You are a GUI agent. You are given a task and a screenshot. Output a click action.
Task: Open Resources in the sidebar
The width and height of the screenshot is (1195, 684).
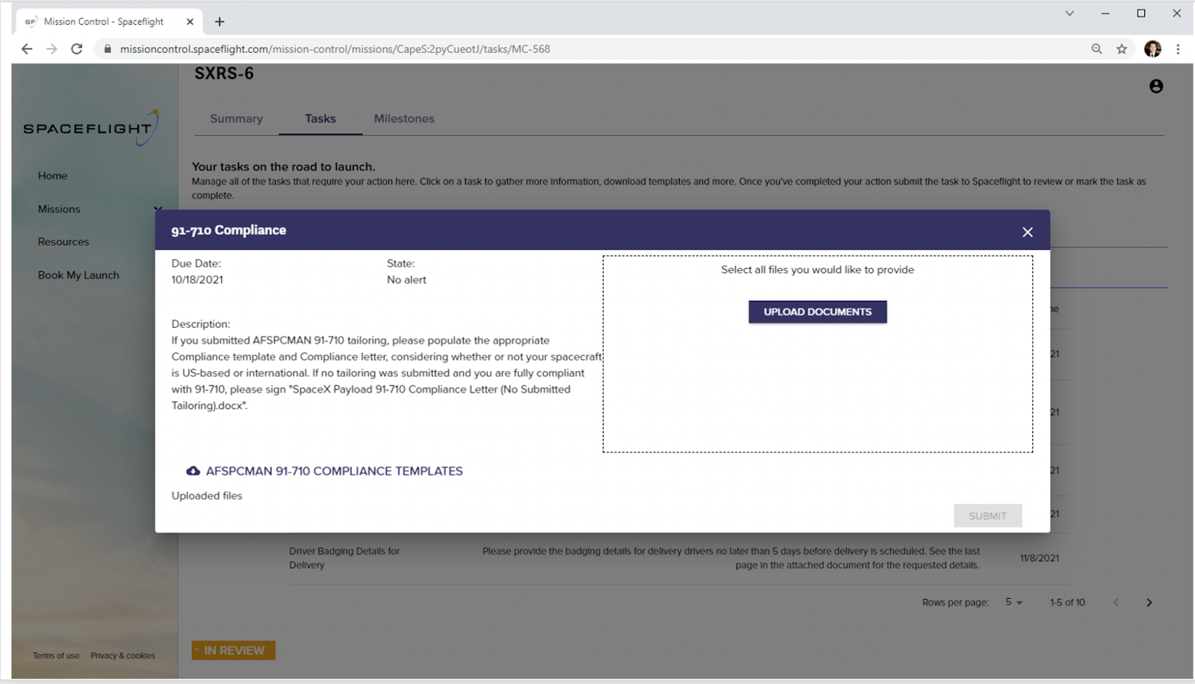click(63, 242)
